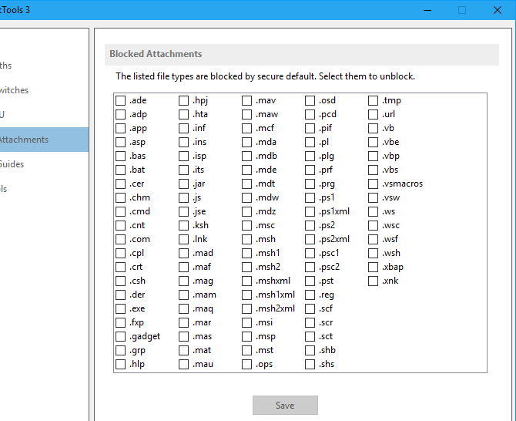Minimize the application window
Viewport: 516px width, 421px height.
coord(427,10)
